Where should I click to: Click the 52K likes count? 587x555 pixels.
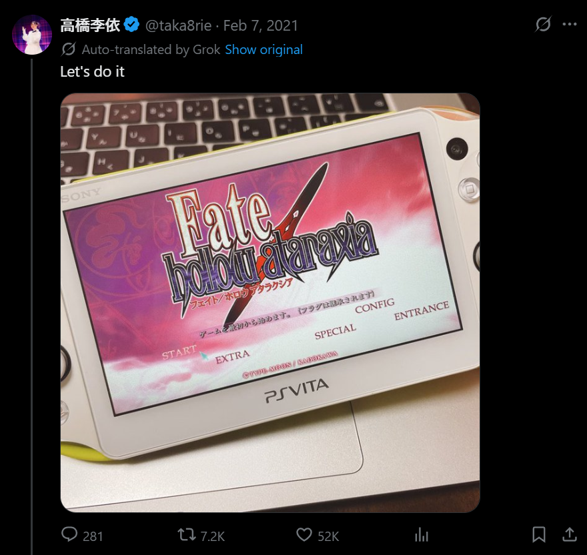(x=328, y=536)
